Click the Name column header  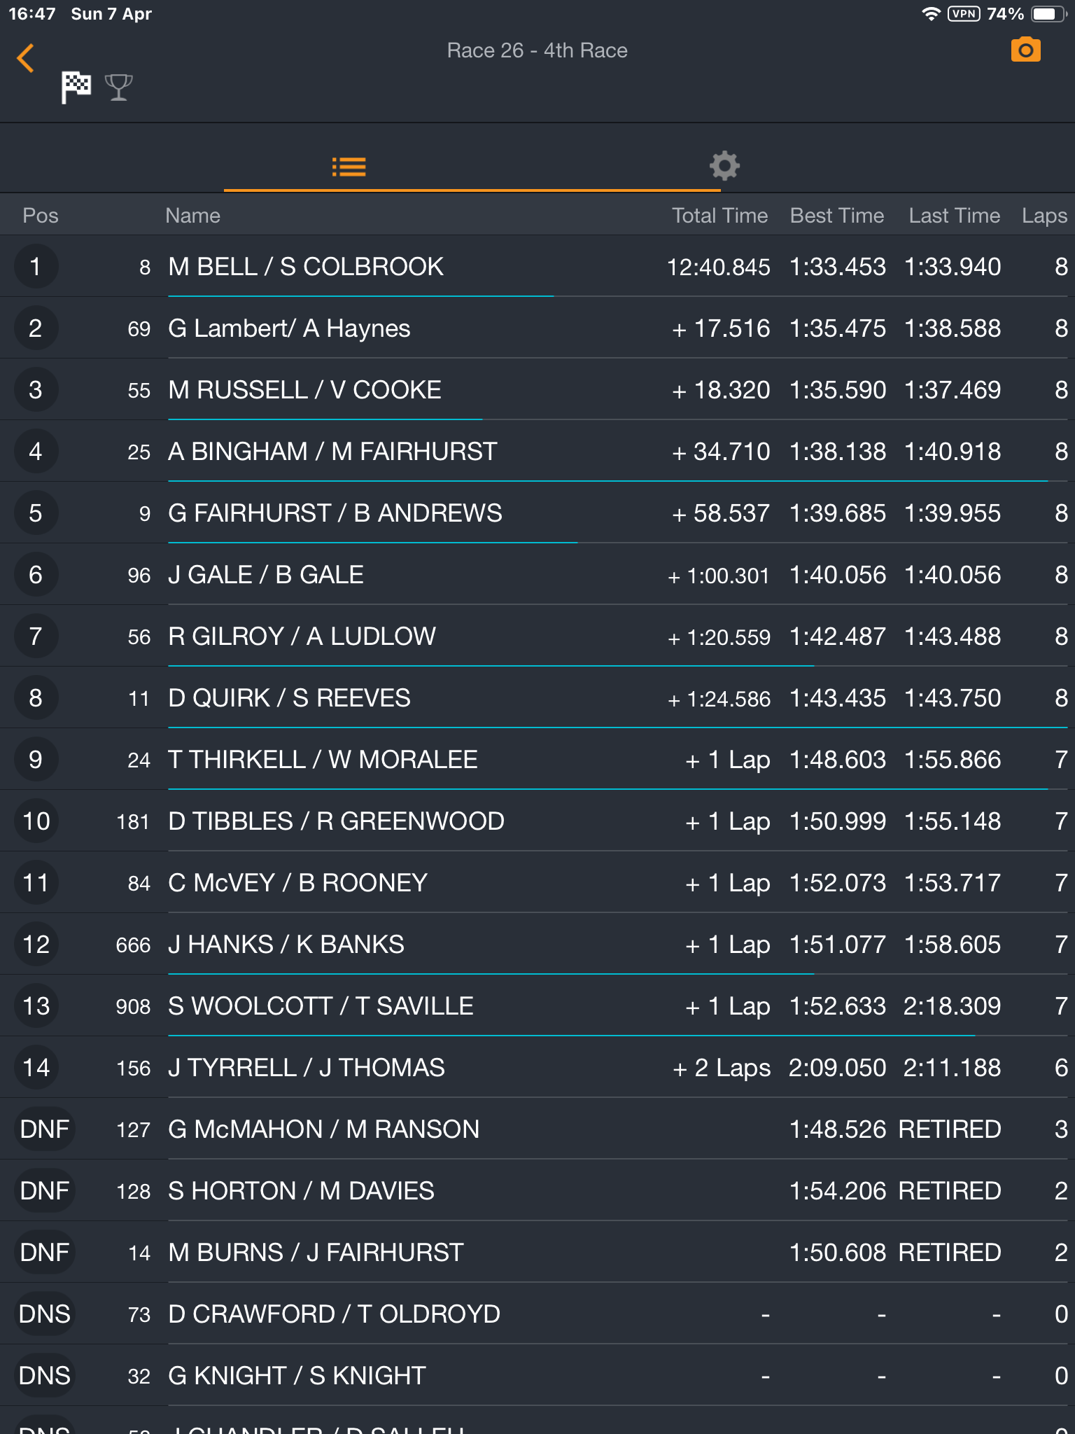[192, 215]
